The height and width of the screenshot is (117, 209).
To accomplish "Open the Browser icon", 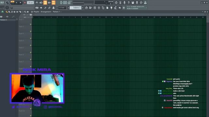I will [103, 8].
